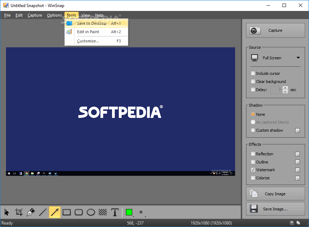309x227 pixels.
Task: Select the Rectangle tool
Action: pyautogui.click(x=66, y=212)
